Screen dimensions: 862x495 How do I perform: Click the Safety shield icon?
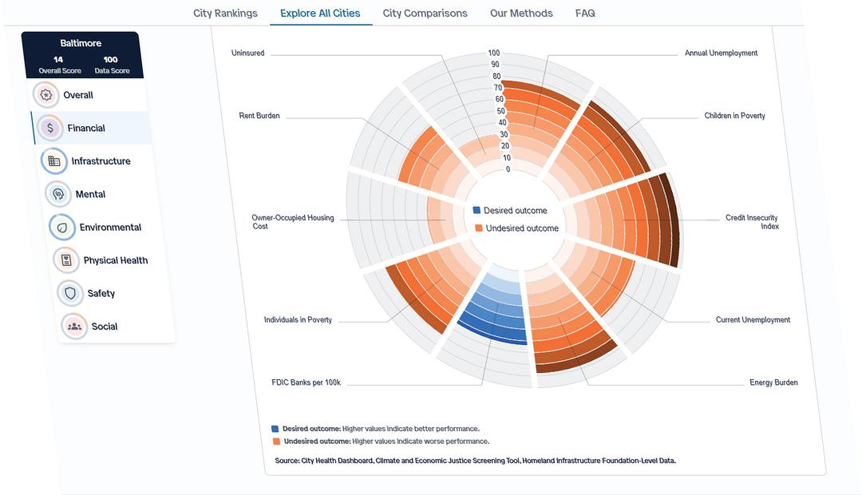(70, 293)
